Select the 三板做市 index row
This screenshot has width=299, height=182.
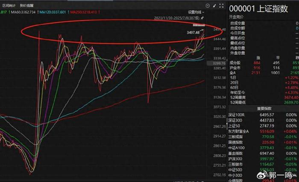coord(263,164)
